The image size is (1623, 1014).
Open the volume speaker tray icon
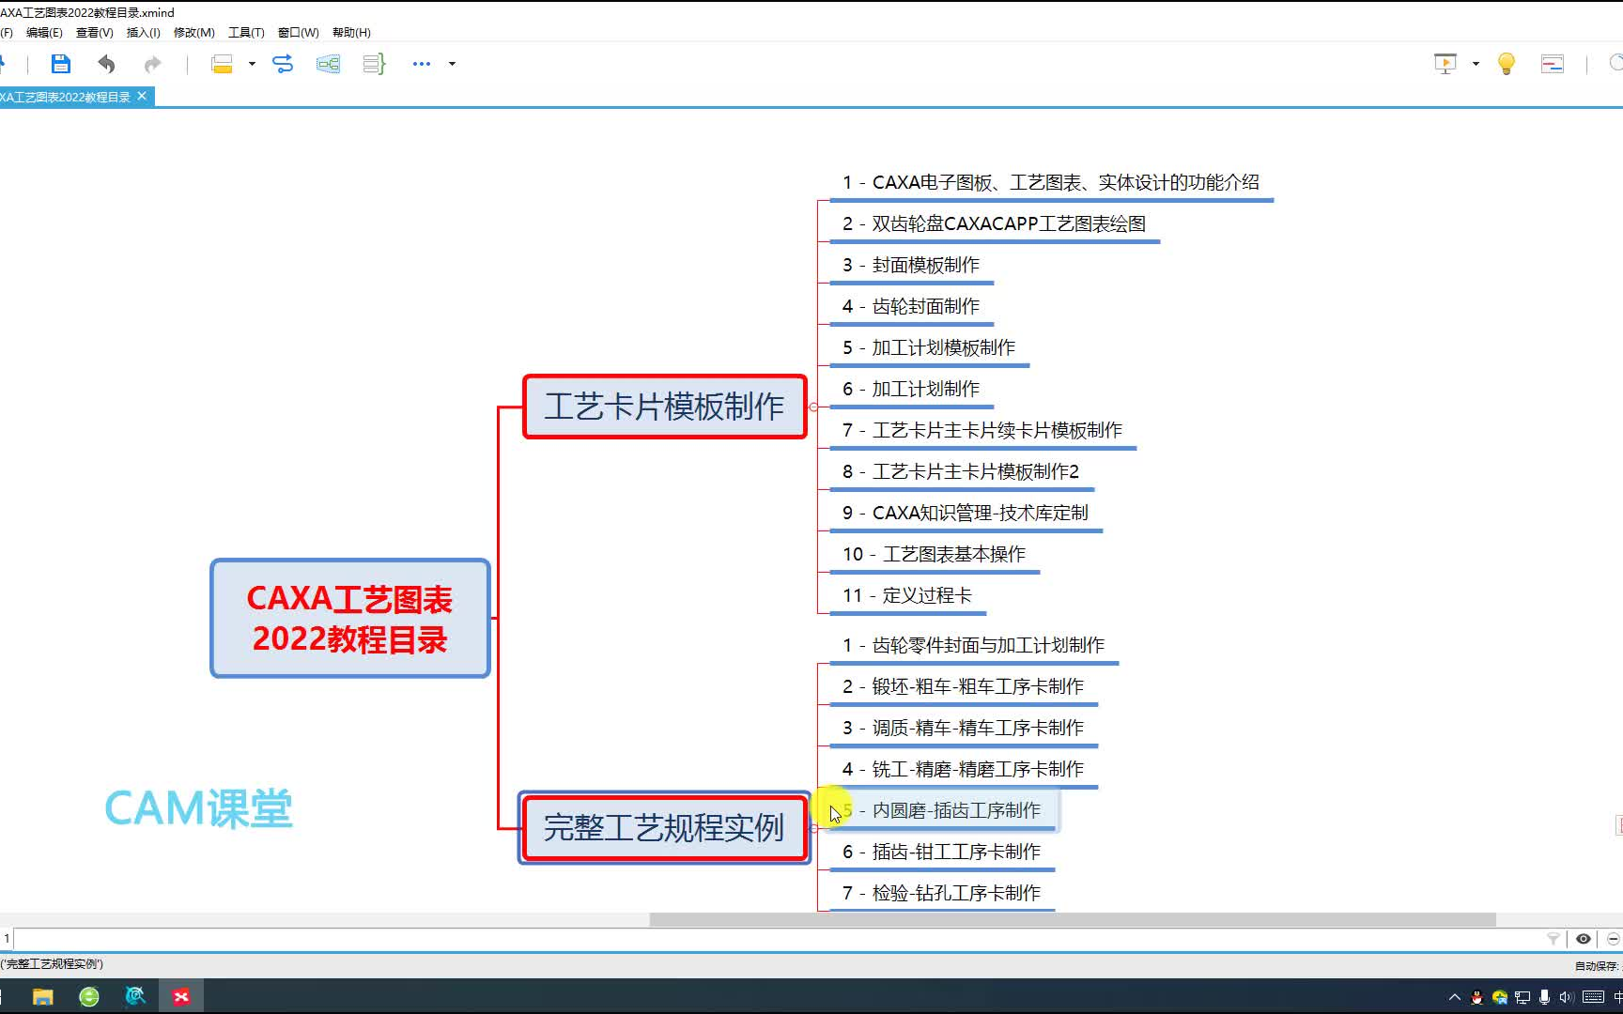click(1566, 997)
